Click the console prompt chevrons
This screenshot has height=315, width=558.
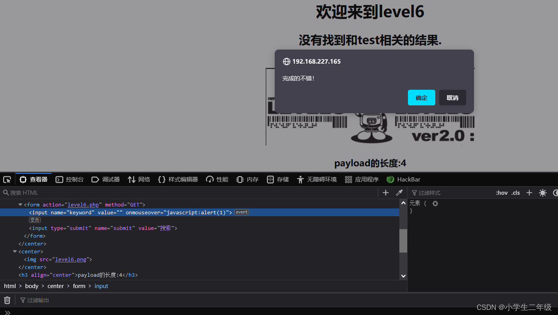point(7,312)
